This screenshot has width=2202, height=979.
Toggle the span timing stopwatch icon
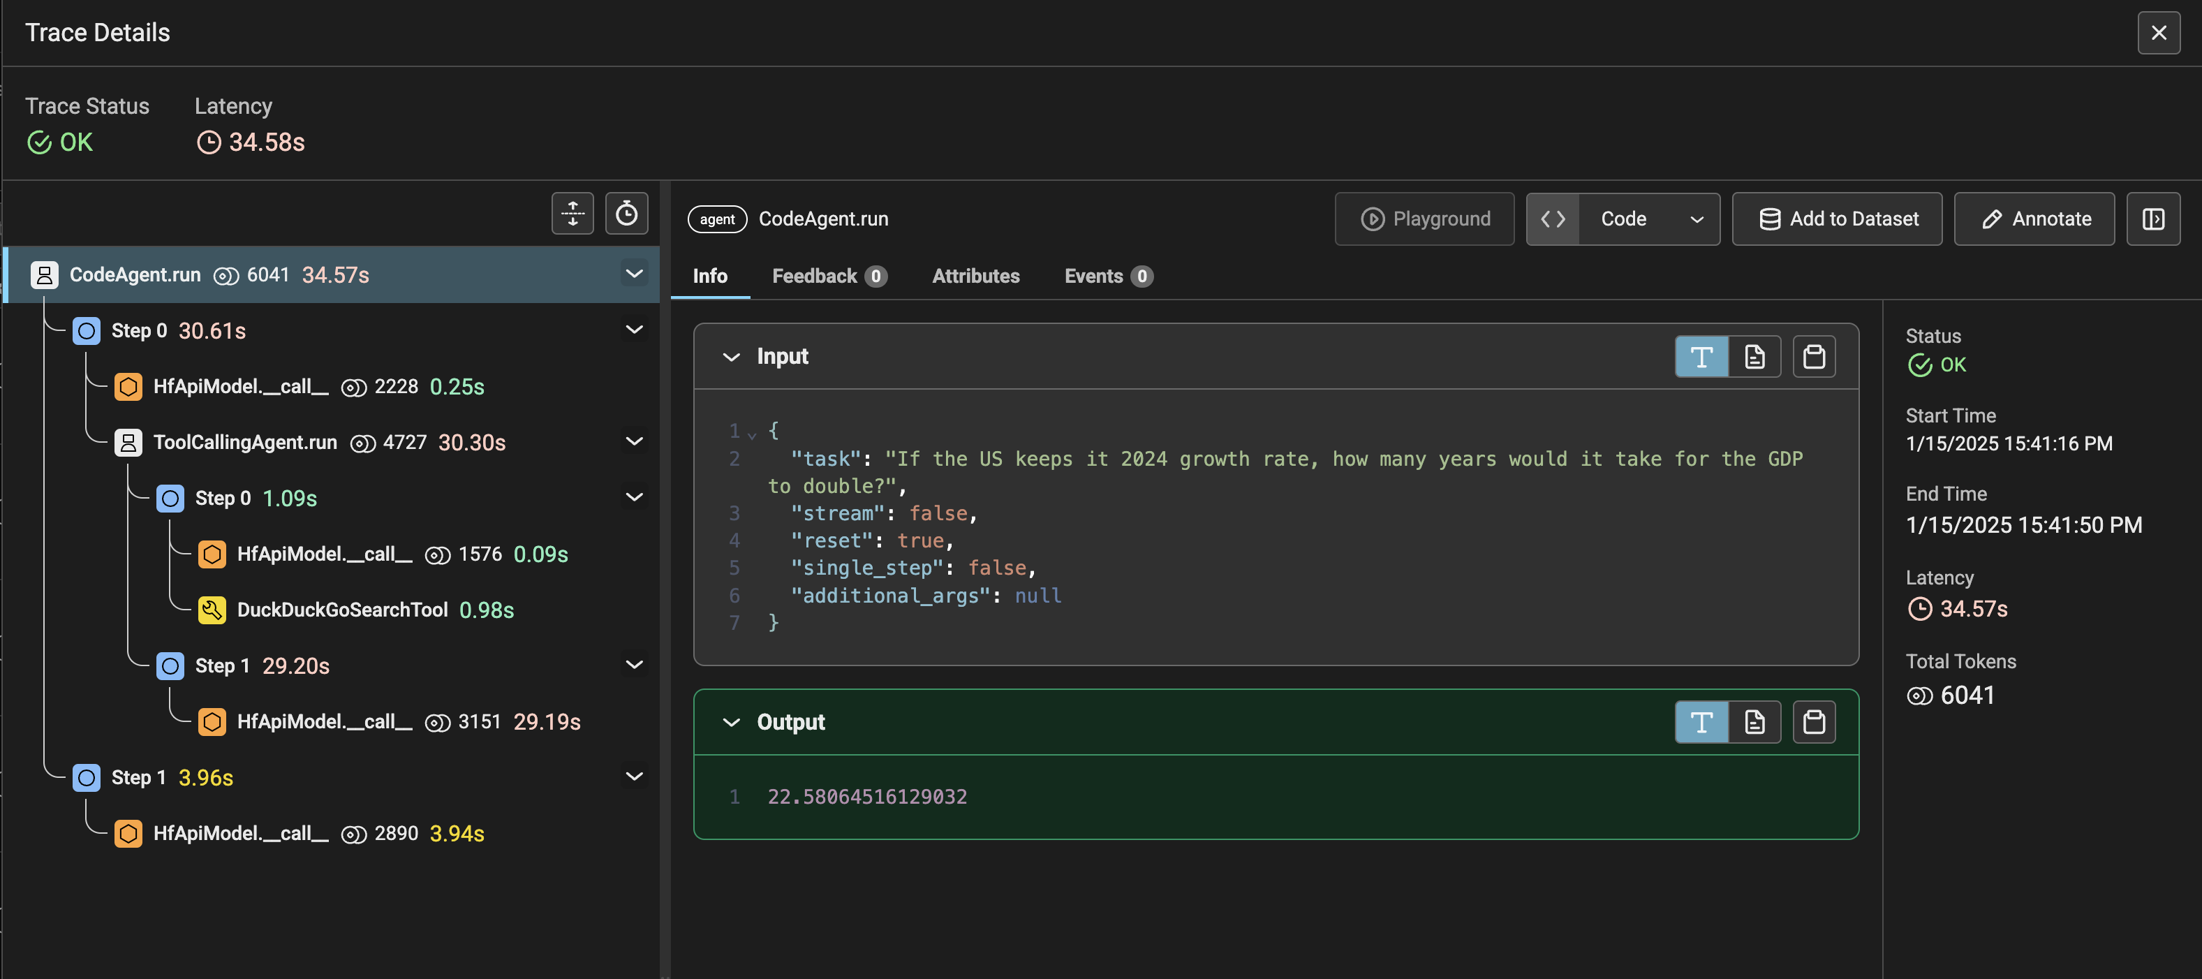[x=626, y=214]
